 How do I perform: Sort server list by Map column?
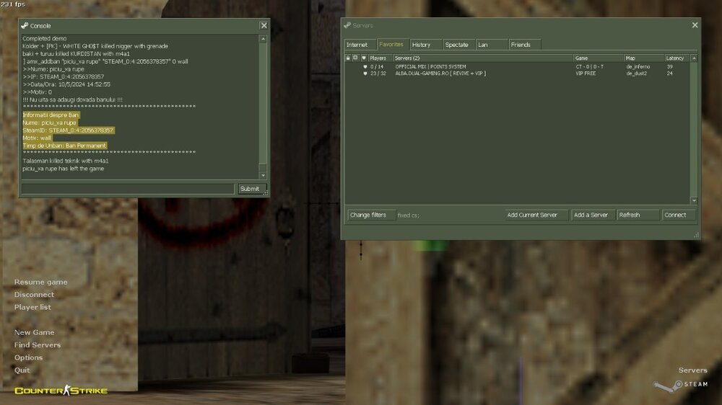pyautogui.click(x=643, y=58)
